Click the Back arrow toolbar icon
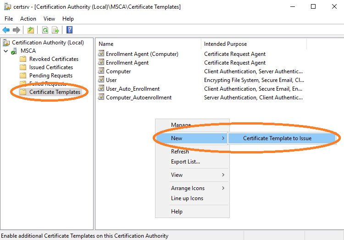The width and height of the screenshot is (344, 240). click(x=6, y=30)
